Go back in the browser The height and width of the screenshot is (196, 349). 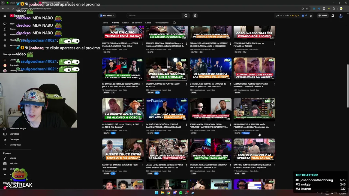(3, 9)
